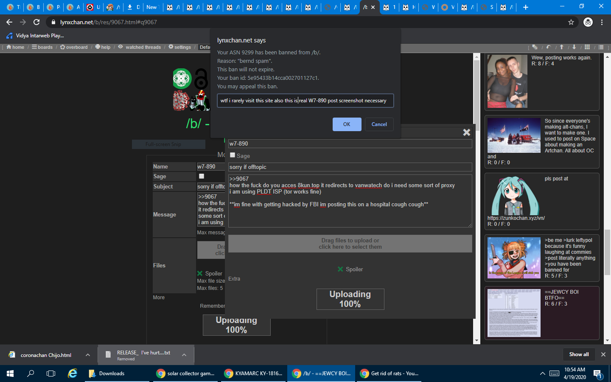Screen dimensions: 611x382
Task: Open the theme dropdown showing Defa
Action: click(x=205, y=47)
